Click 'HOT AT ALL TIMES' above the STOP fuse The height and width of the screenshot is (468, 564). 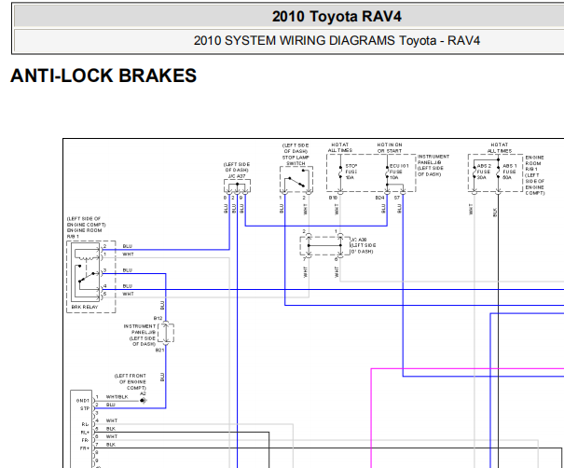[340, 147]
